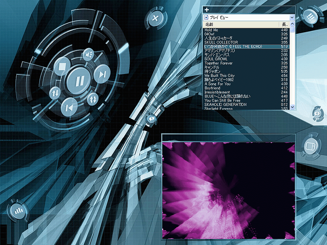Select the song 人生のバトゥカーダ
327x245 pixels.
coord(246,38)
